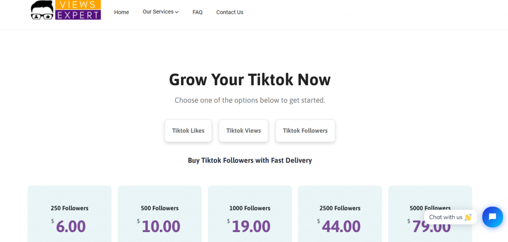Image resolution: width=508 pixels, height=242 pixels.
Task: Open the Our Services menu
Action: click(x=161, y=12)
